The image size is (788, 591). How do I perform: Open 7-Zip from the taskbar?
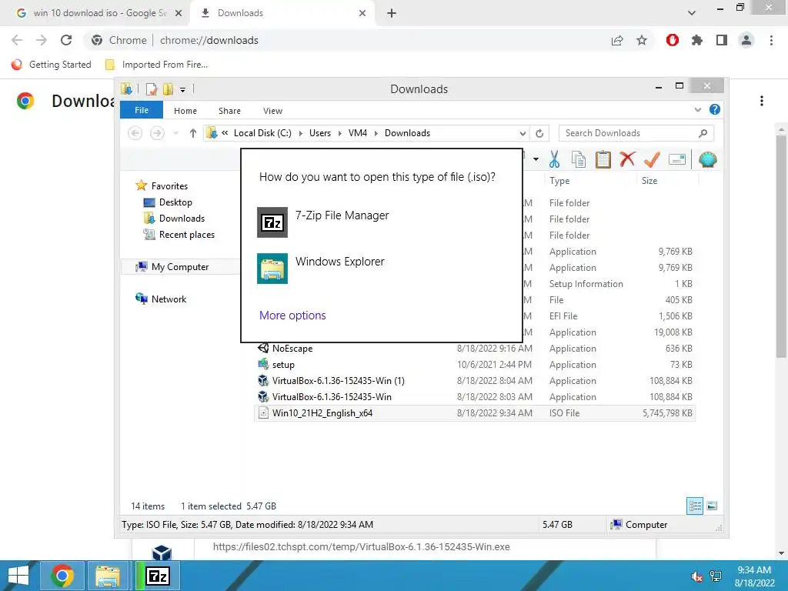coord(157,576)
